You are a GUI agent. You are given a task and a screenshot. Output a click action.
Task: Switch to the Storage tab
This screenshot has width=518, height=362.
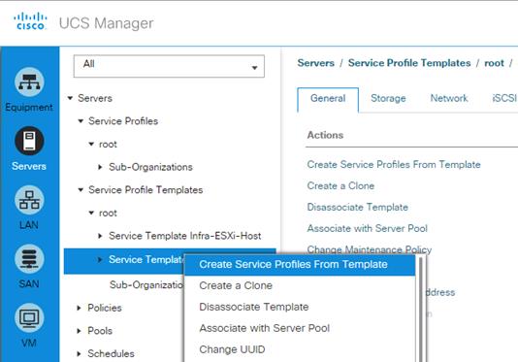(x=388, y=98)
